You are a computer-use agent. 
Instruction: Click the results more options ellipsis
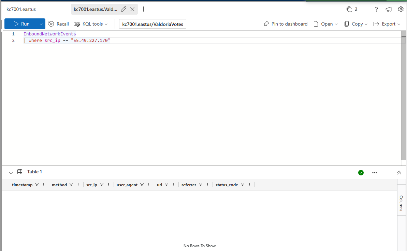[x=375, y=172]
